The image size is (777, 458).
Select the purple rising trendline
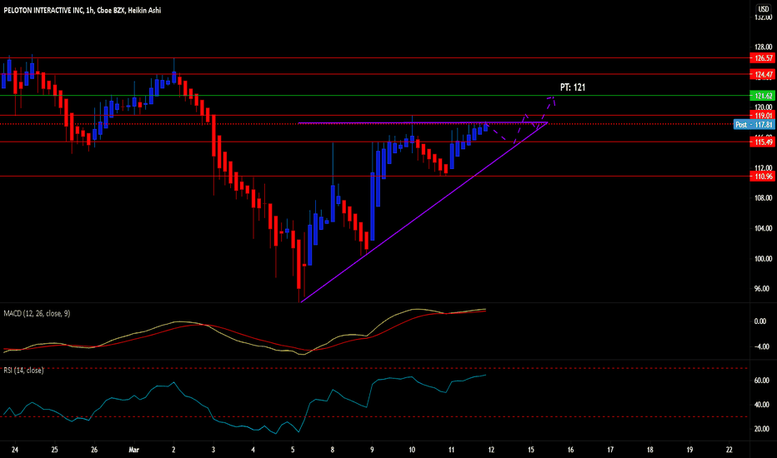424,212
